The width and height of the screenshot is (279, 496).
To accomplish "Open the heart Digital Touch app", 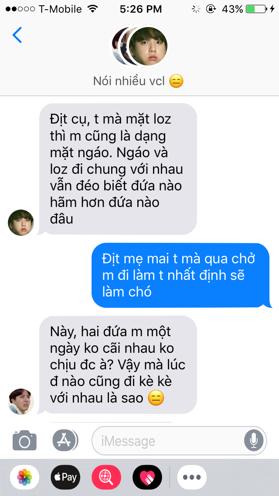I will point(147,477).
